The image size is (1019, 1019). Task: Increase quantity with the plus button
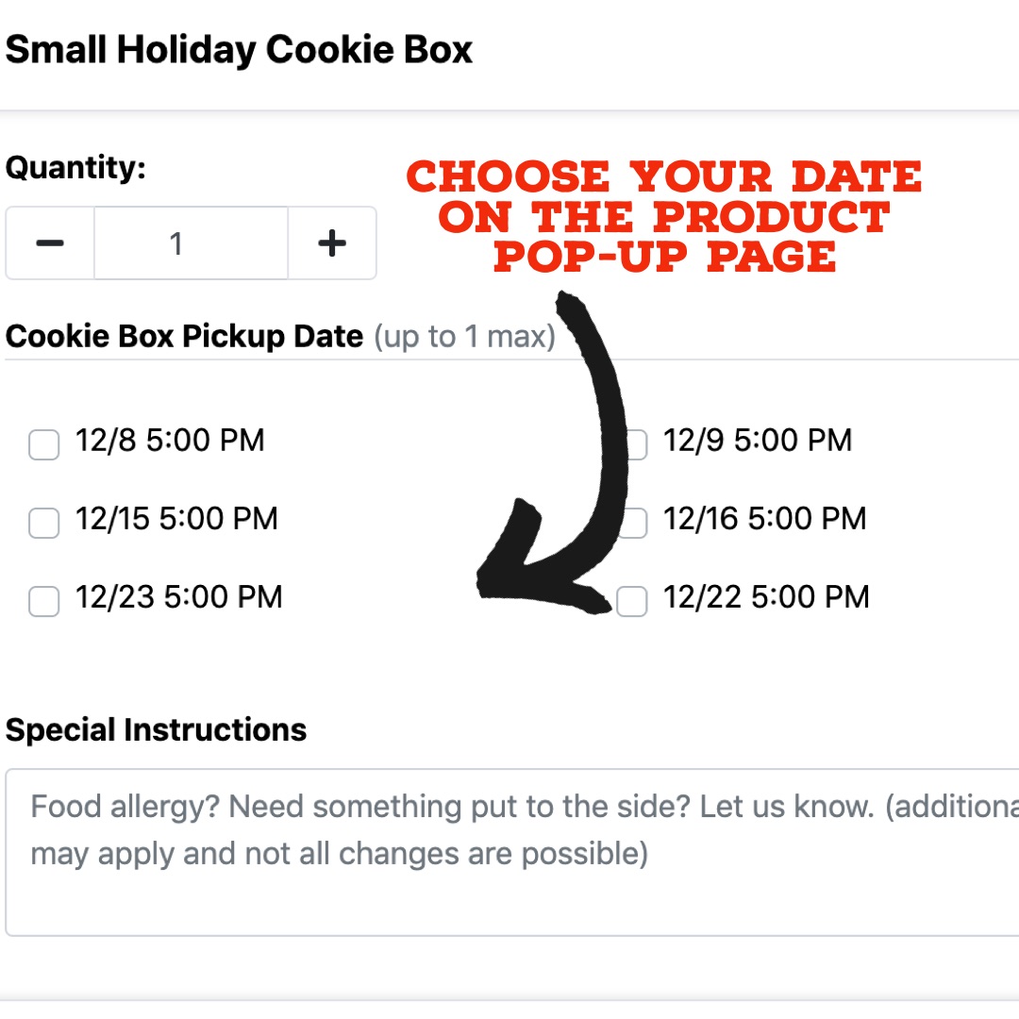tap(332, 243)
